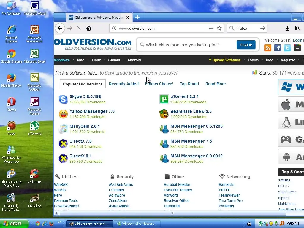Click the horizontal scrollbar left arrow

coord(56,213)
